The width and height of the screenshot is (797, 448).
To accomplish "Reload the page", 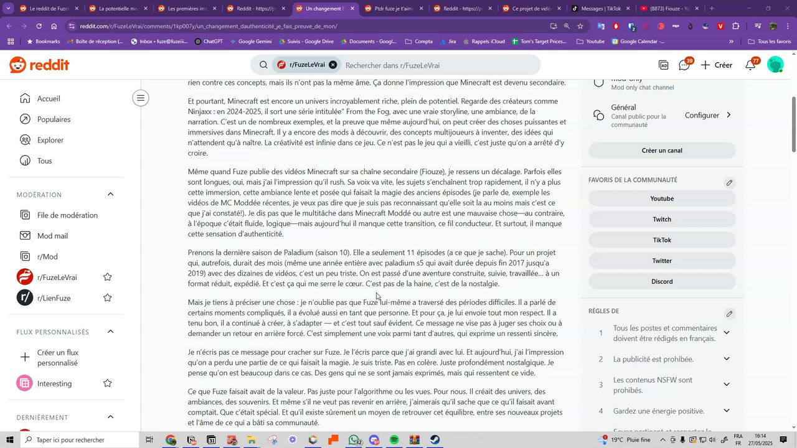I will [x=39, y=26].
